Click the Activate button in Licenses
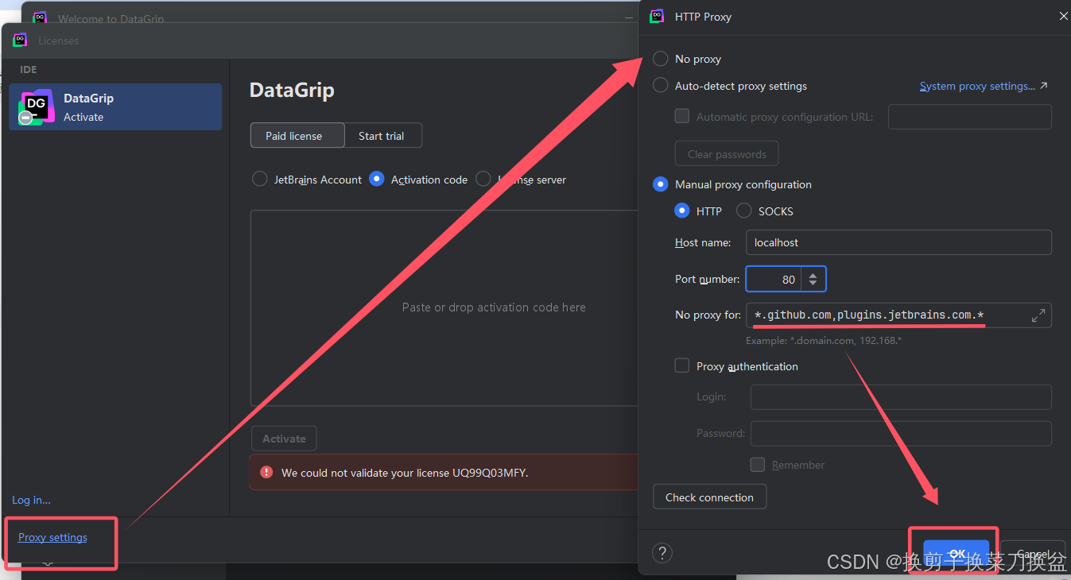Screen dimensions: 1071x580 coord(284,439)
